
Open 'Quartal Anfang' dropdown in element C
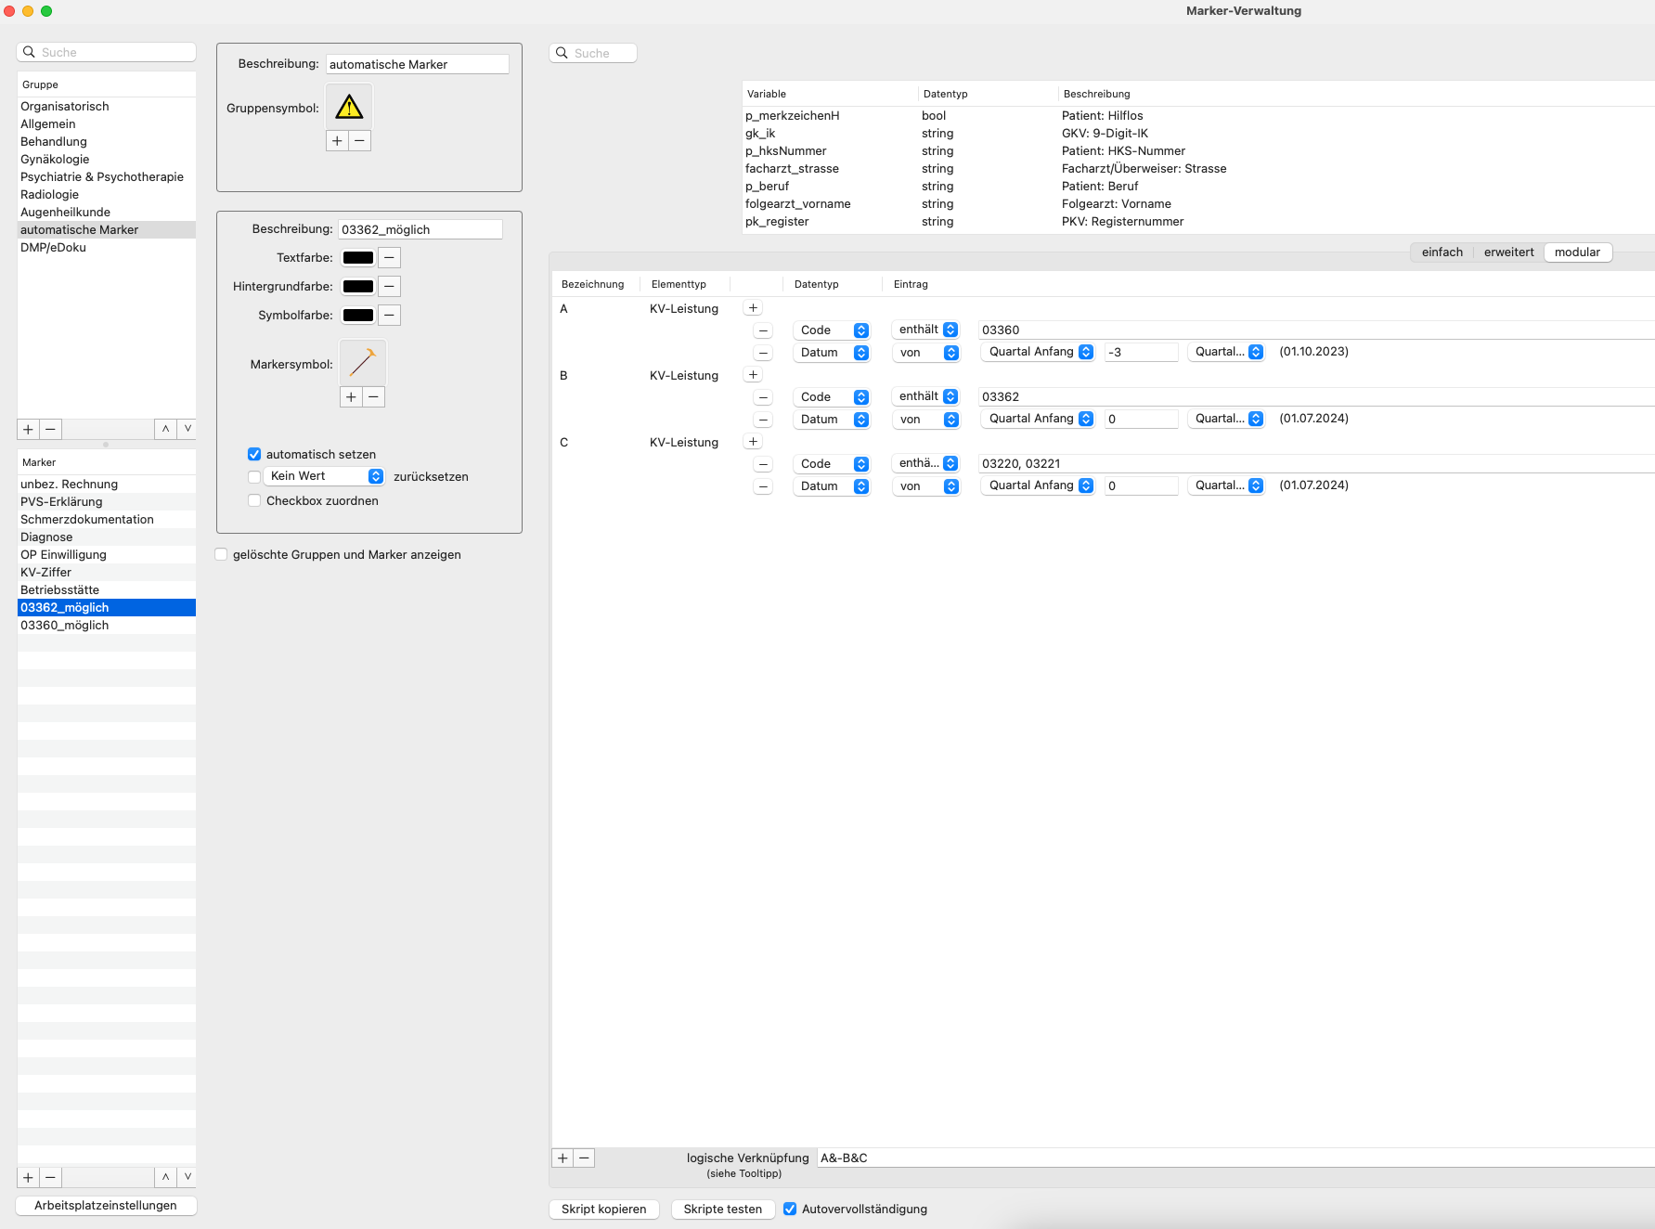(1038, 485)
